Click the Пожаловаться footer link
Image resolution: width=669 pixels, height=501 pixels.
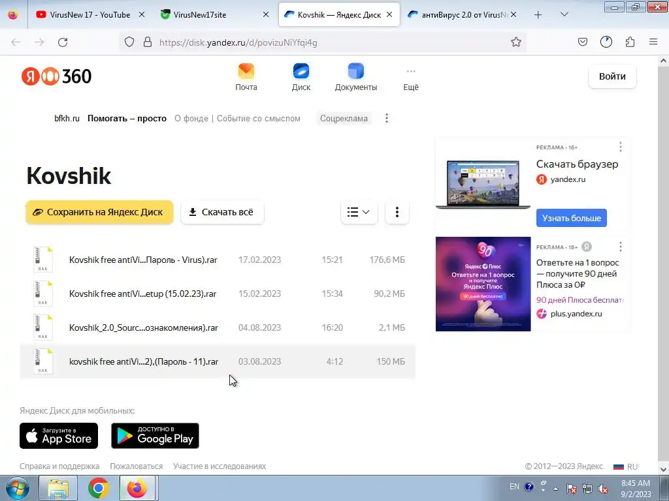click(136, 466)
